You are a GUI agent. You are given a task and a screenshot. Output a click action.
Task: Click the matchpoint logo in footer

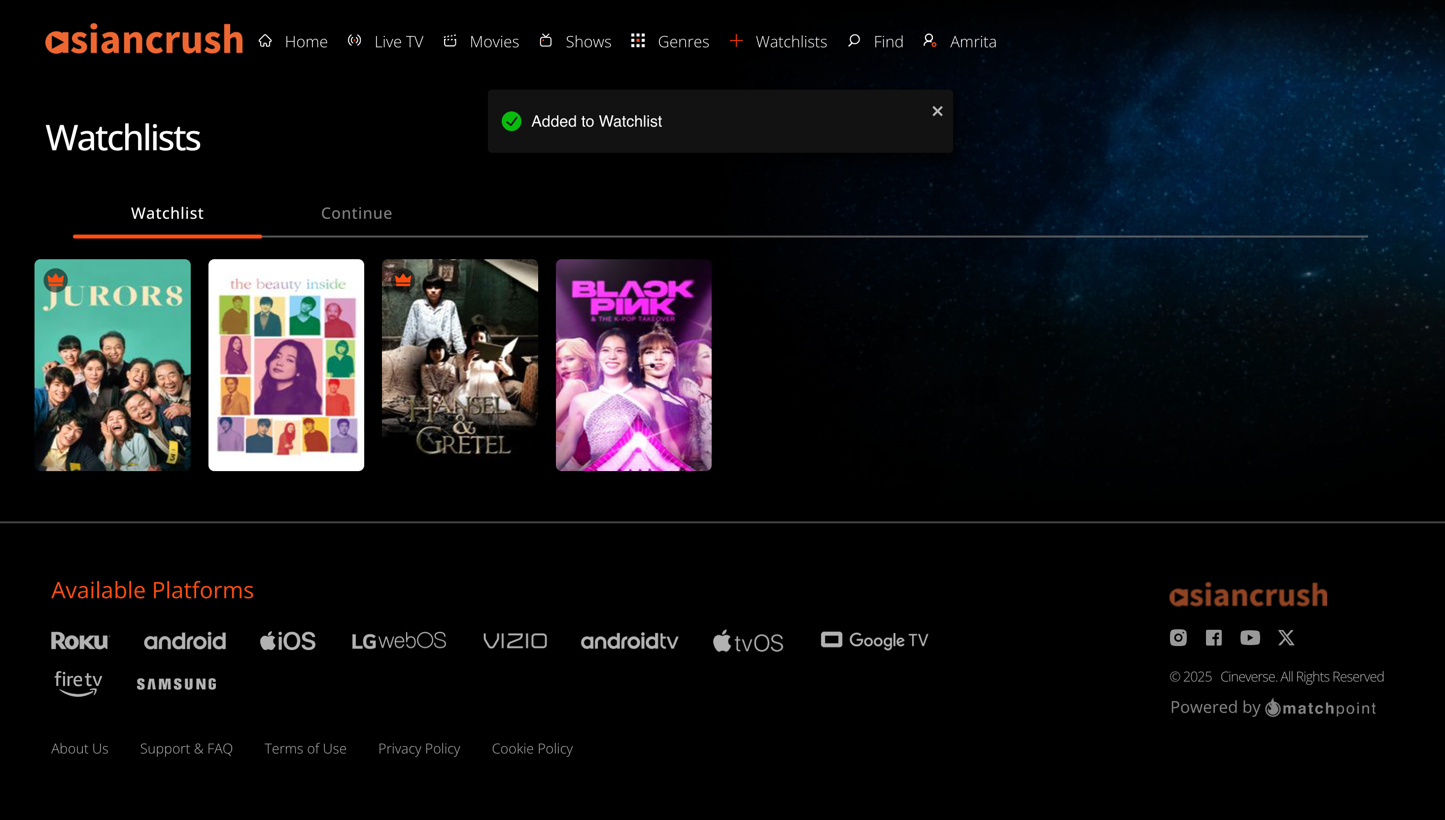1320,707
